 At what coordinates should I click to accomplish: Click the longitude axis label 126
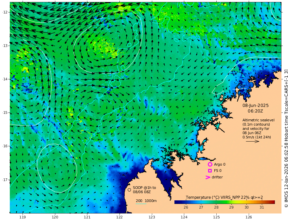pyautogui.click(x=249, y=217)
